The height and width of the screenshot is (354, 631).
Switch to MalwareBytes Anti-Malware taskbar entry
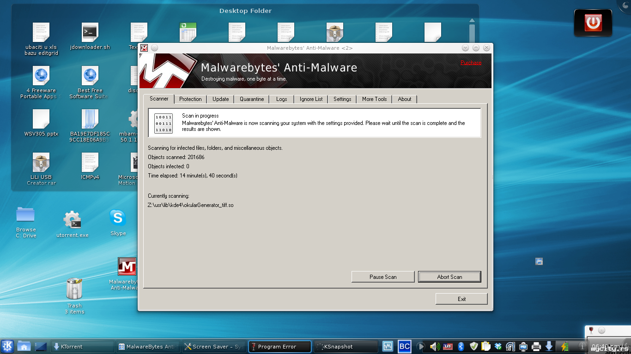click(x=147, y=347)
